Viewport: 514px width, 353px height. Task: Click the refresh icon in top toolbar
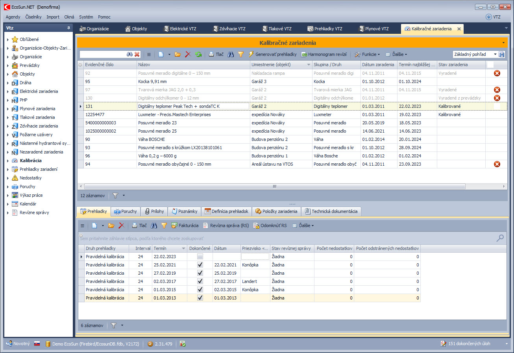[198, 54]
